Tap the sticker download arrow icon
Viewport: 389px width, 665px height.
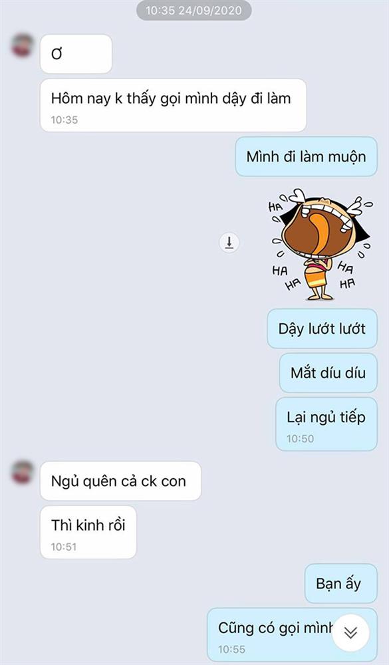tap(229, 243)
